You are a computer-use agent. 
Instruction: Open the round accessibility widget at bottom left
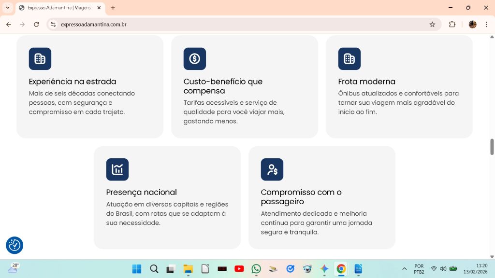pyautogui.click(x=15, y=245)
